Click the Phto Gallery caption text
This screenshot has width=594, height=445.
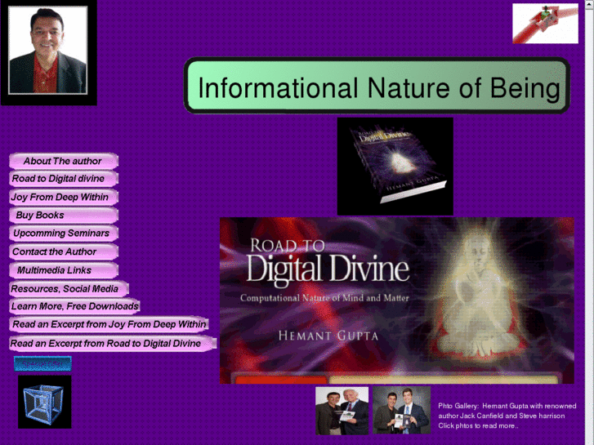tap(507, 416)
